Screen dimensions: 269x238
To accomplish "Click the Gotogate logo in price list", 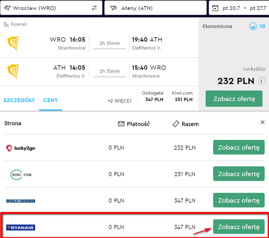I will point(20,201).
